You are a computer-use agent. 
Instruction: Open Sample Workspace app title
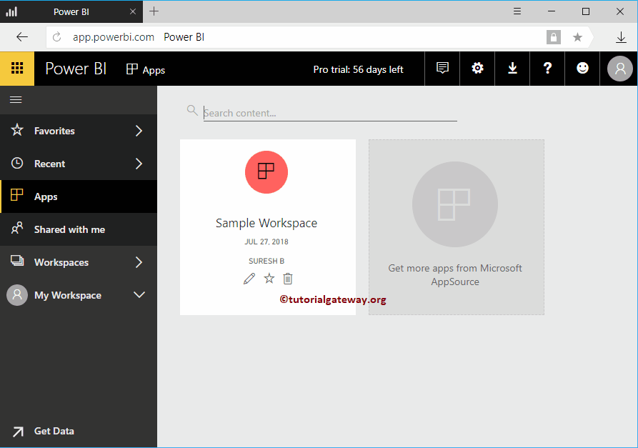(x=266, y=223)
